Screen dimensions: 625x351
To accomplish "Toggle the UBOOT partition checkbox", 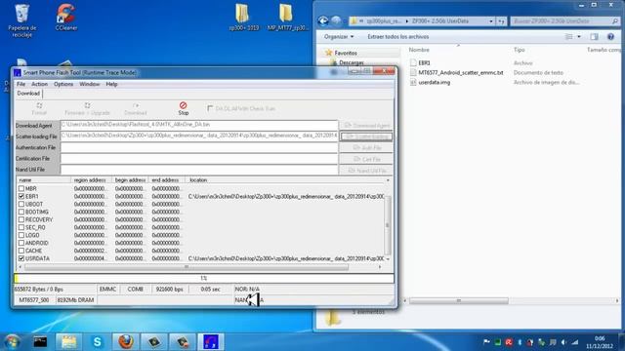I will (21, 204).
